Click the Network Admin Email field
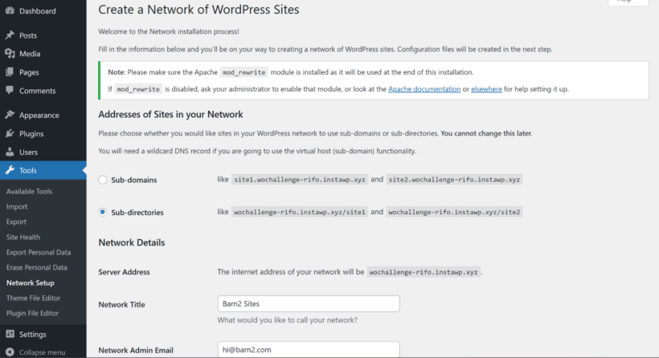Viewport: 659px width, 358px height. pyautogui.click(x=309, y=350)
